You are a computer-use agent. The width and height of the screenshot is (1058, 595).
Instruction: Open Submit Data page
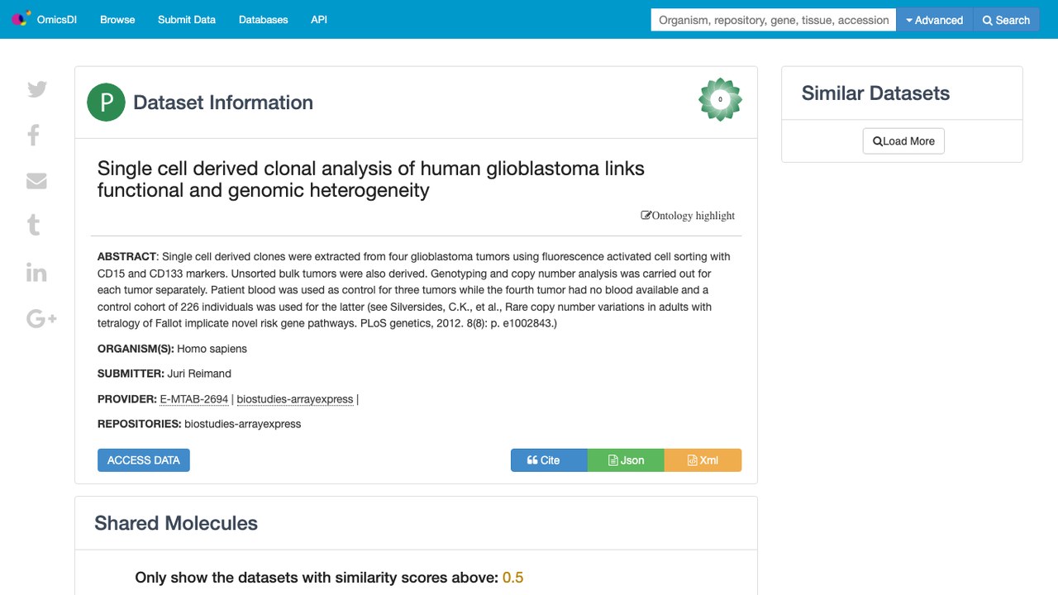click(187, 20)
